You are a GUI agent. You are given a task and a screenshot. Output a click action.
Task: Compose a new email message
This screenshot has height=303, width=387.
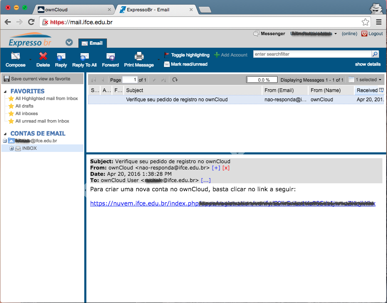click(15, 59)
